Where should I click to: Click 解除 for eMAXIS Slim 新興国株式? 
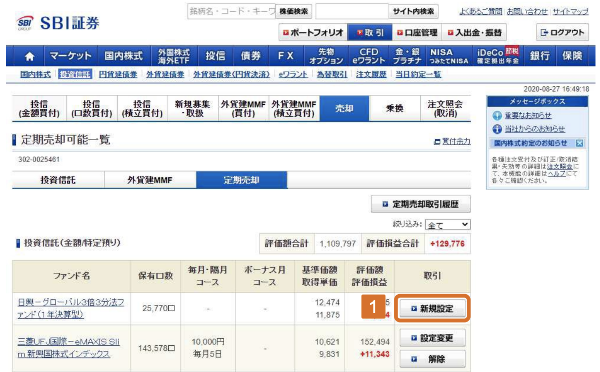pos(432,359)
